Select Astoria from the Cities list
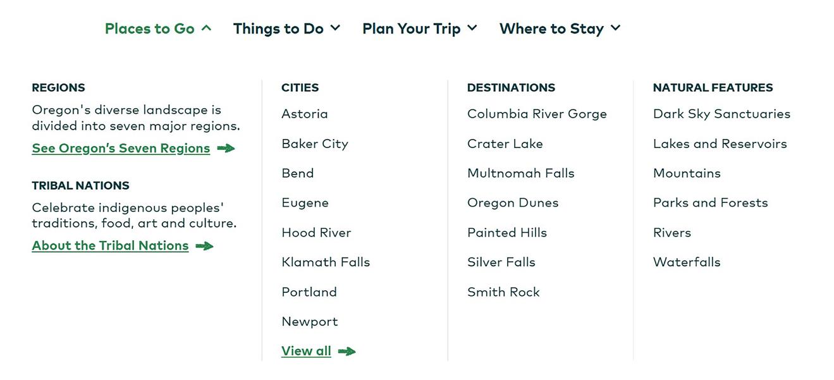 click(305, 114)
